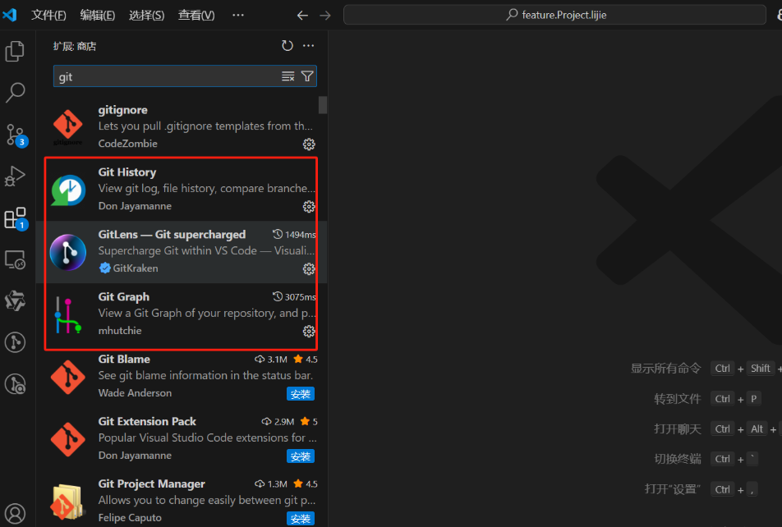The width and height of the screenshot is (782, 527).
Task: Open the 查看(V) menu
Action: [196, 15]
